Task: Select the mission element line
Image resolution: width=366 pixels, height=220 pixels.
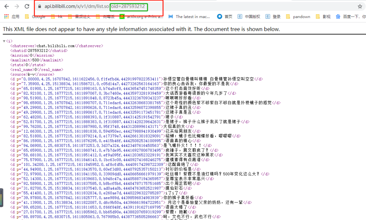Action: 32,56
